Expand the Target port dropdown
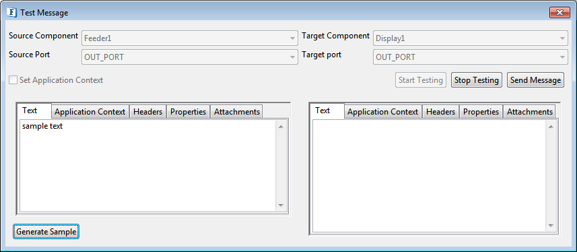Viewport: 577px width, 252px height. (470, 57)
